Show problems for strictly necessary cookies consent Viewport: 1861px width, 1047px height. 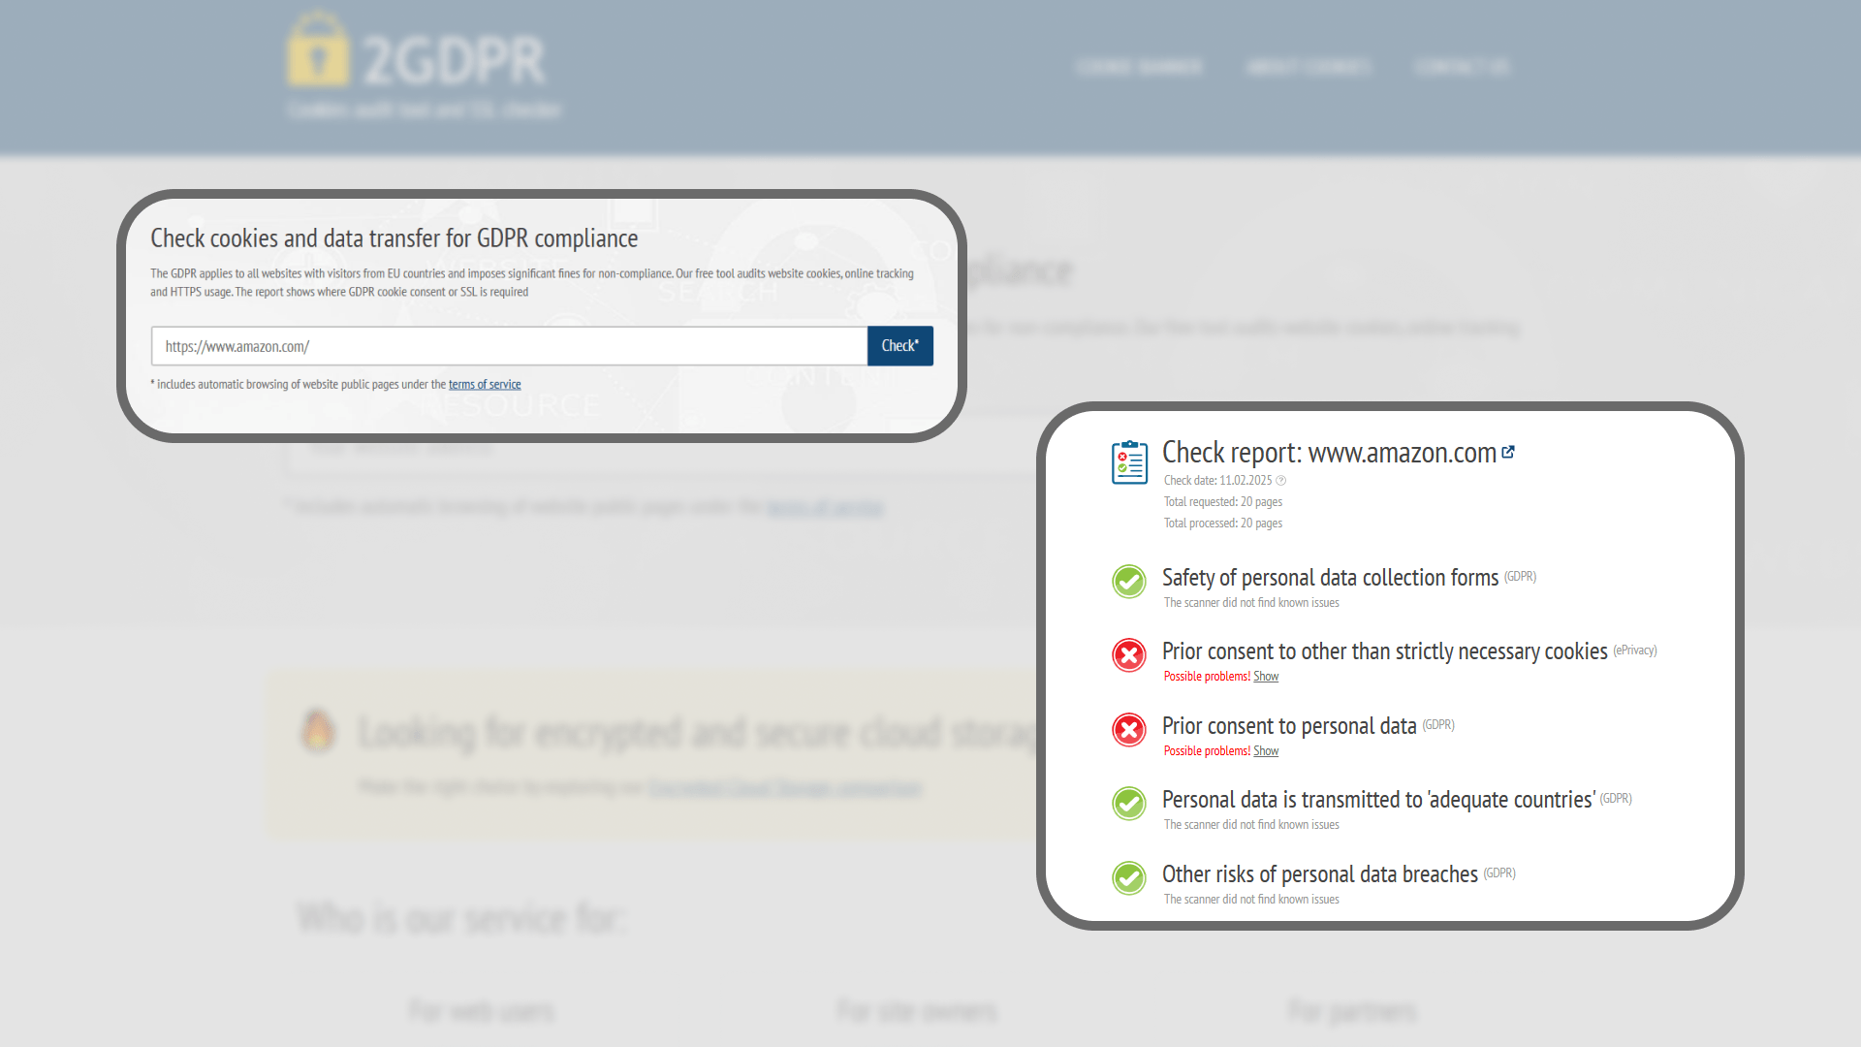point(1266,677)
